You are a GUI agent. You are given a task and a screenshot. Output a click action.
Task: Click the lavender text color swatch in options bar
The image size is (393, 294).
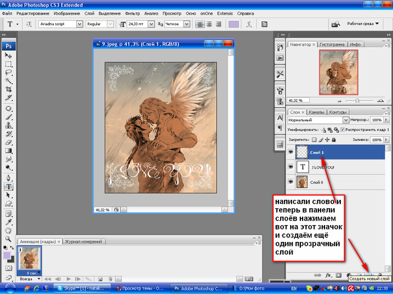coord(234,24)
